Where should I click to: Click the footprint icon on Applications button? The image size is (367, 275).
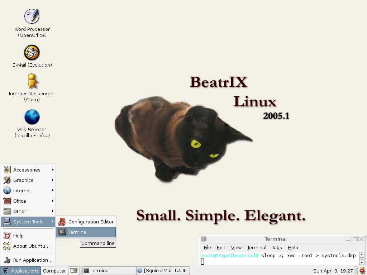coord(6,271)
